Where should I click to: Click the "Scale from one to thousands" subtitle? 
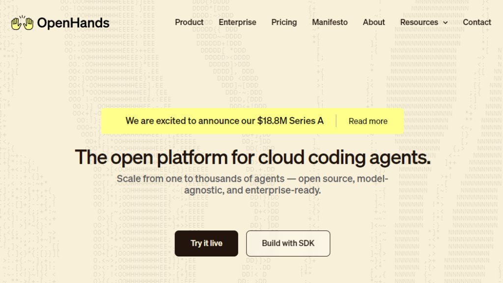click(252, 185)
